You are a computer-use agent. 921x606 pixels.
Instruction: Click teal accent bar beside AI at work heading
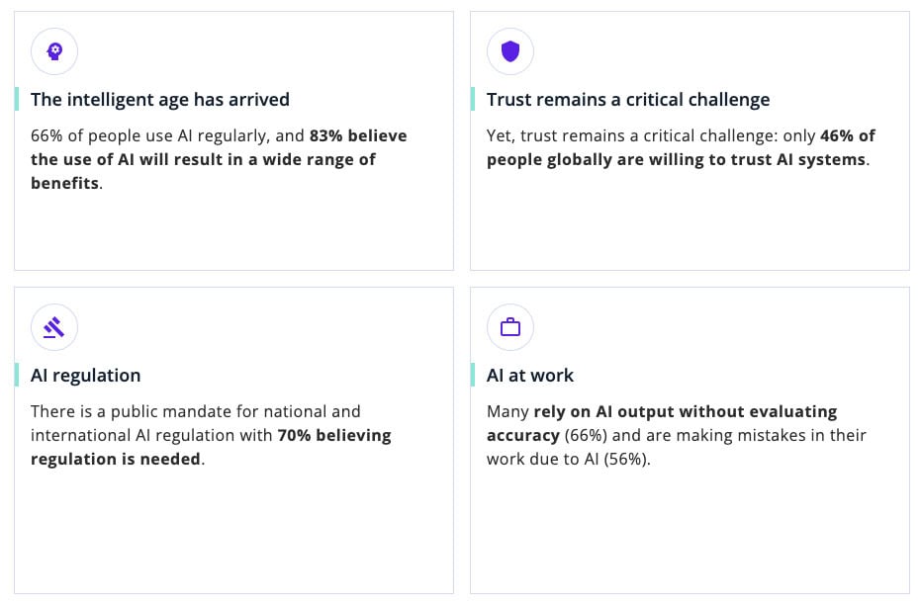[473, 375]
